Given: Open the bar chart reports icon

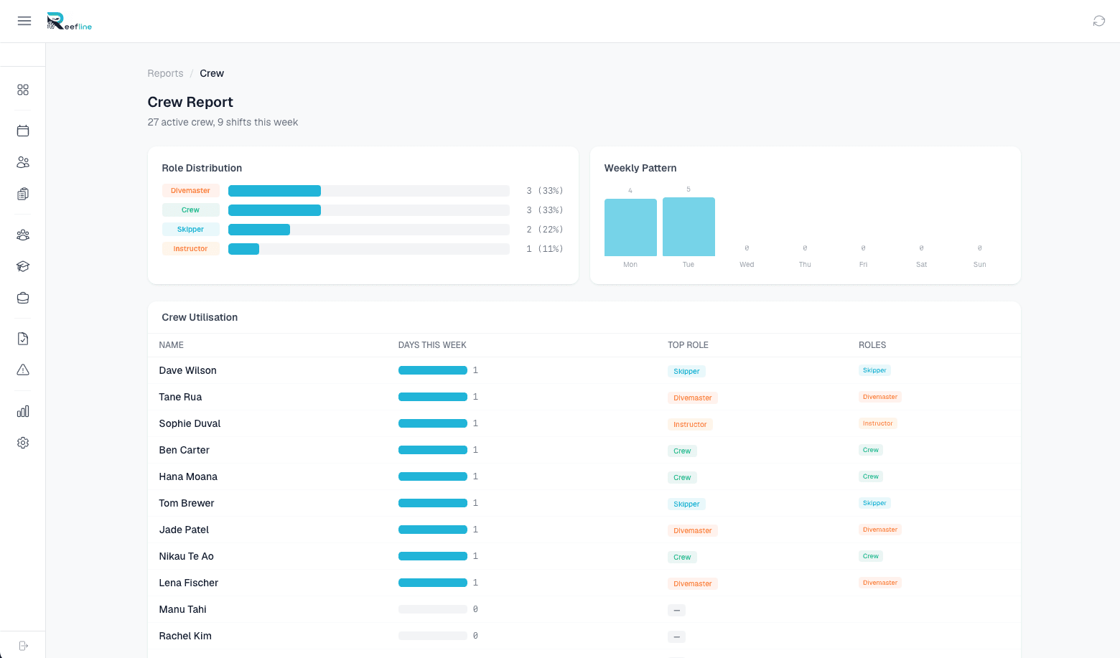Looking at the screenshot, I should [23, 411].
